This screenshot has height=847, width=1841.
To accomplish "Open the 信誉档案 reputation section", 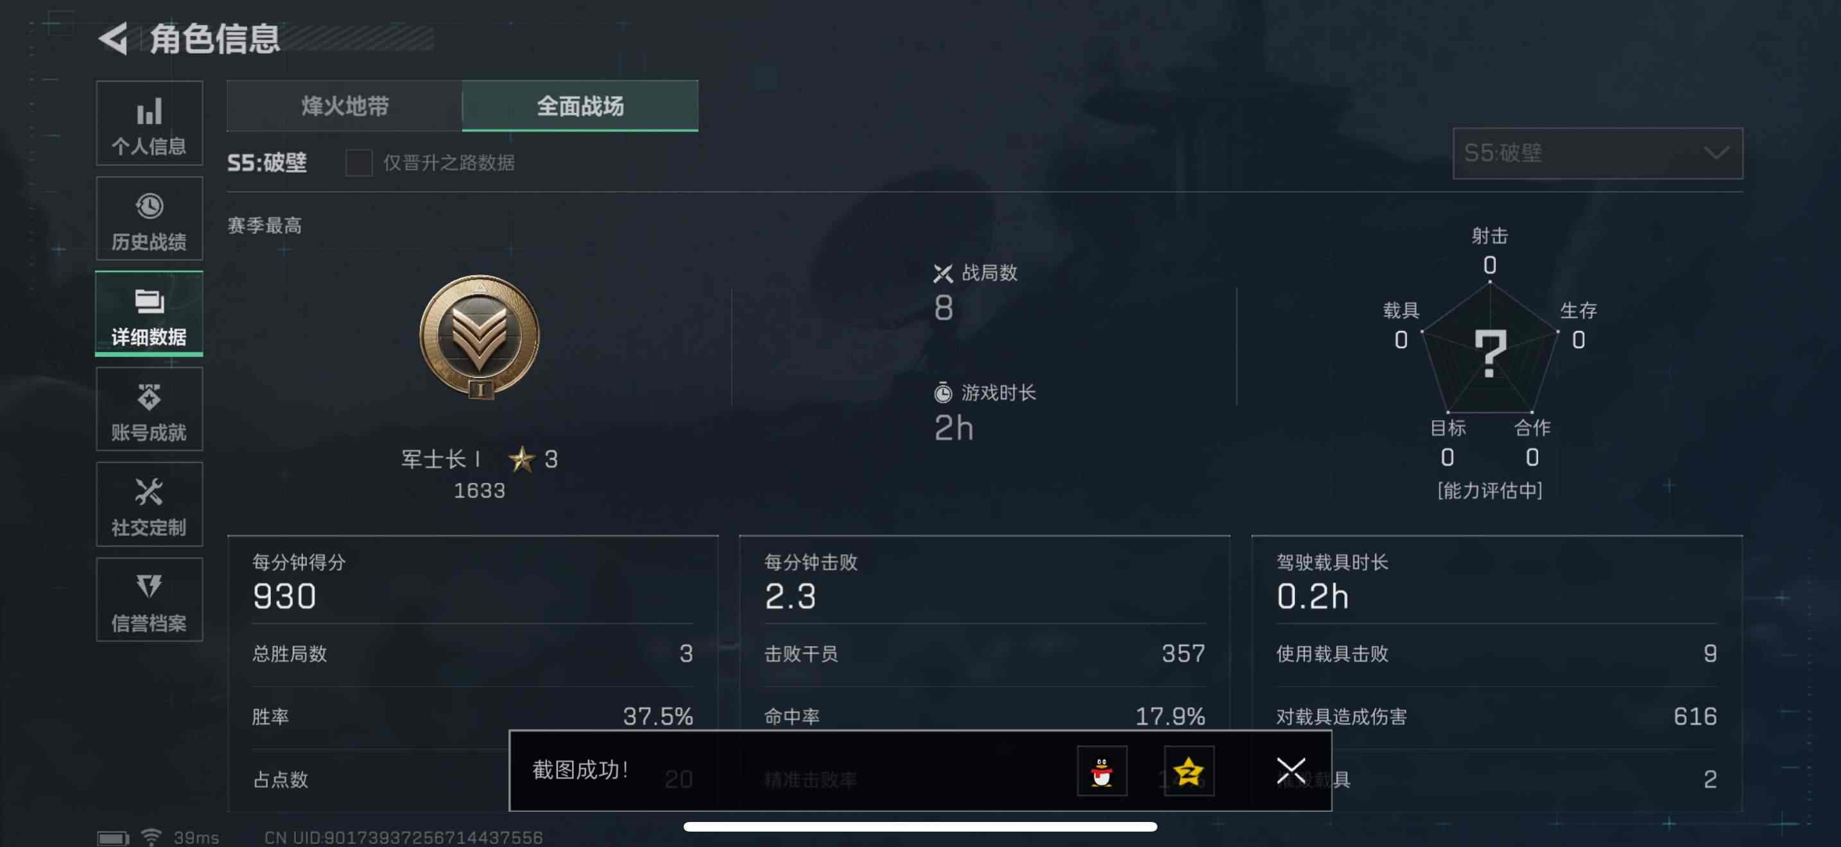I will pyautogui.click(x=150, y=600).
